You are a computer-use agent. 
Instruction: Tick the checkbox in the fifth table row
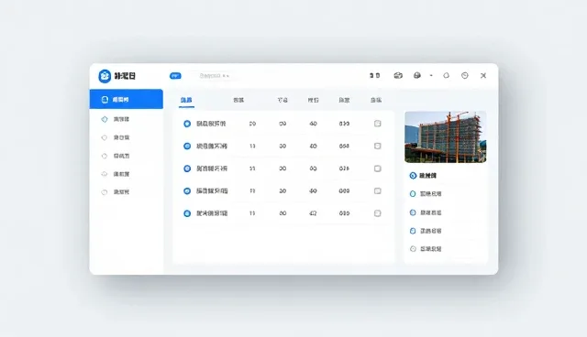click(377, 213)
